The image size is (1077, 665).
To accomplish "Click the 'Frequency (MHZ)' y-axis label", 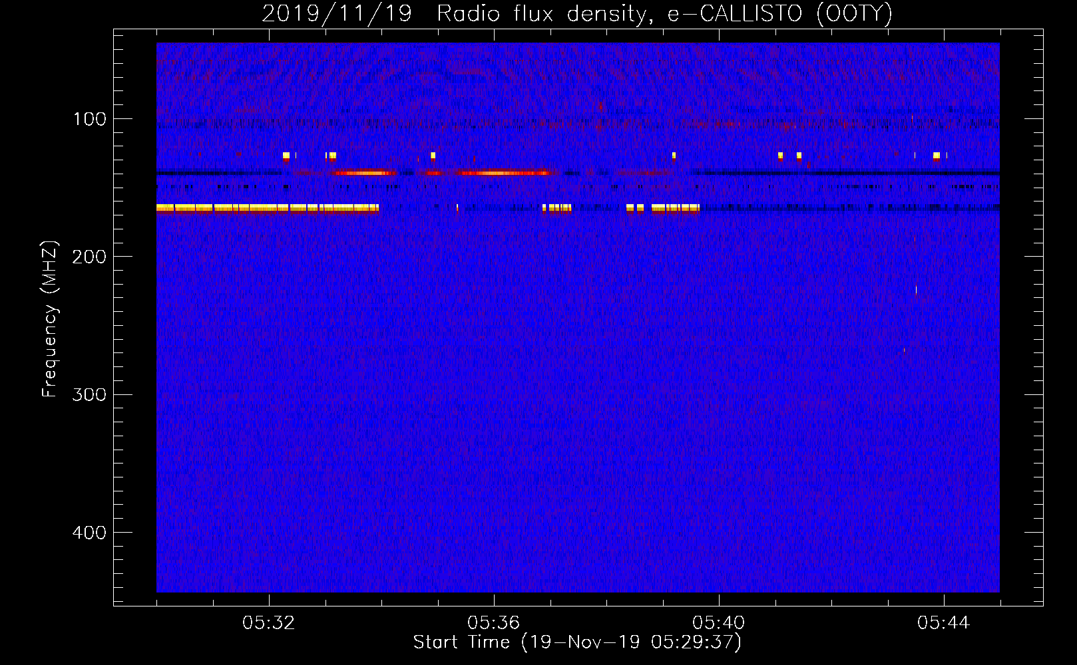I will pyautogui.click(x=50, y=319).
